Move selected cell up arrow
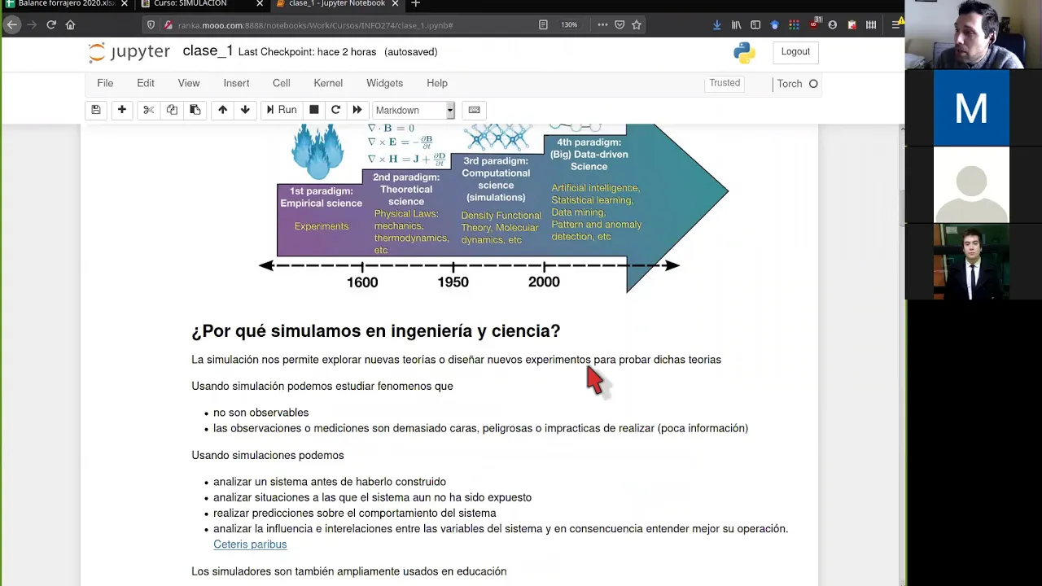Screen dimensions: 1042x586 click(x=222, y=110)
